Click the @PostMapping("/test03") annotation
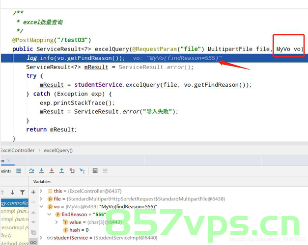 coord(52,40)
